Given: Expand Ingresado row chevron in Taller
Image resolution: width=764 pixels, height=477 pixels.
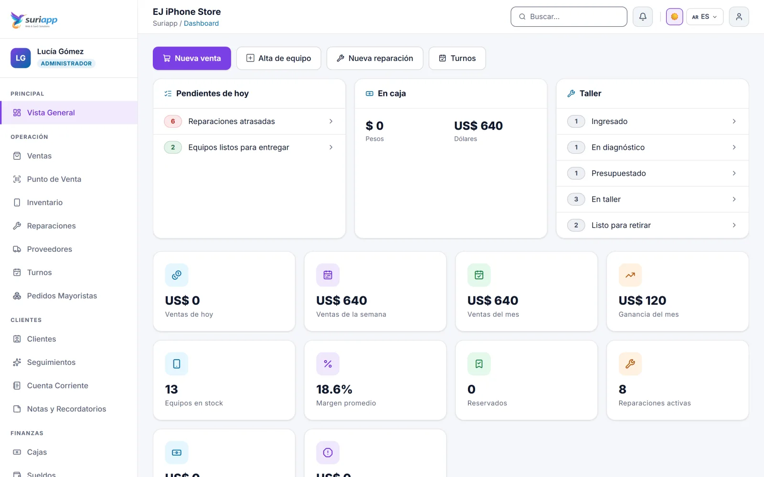Looking at the screenshot, I should 734,121.
